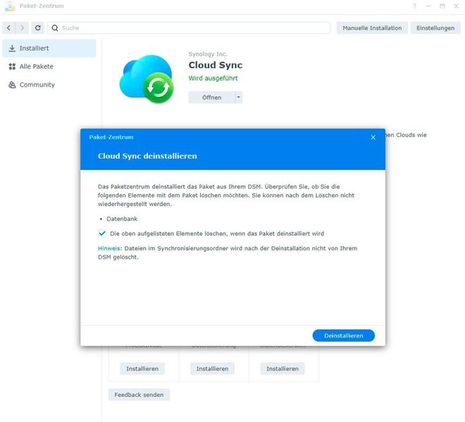Select Installiert in the sidebar
The height and width of the screenshot is (422, 465).
[x=49, y=49]
